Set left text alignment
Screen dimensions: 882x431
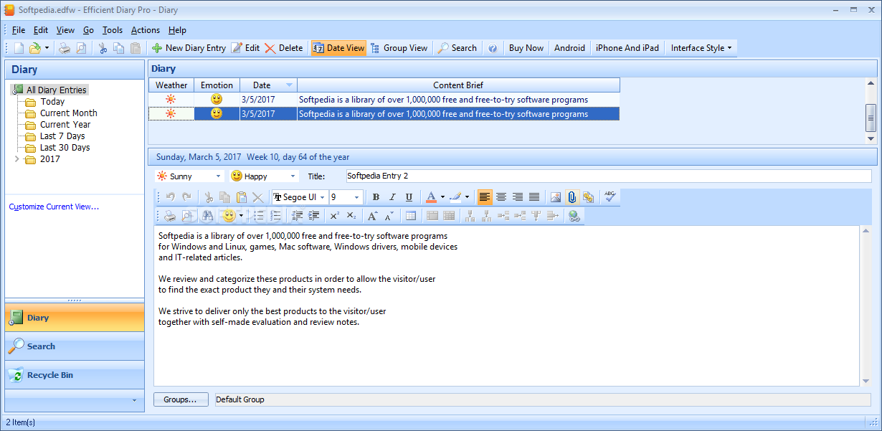coord(485,197)
